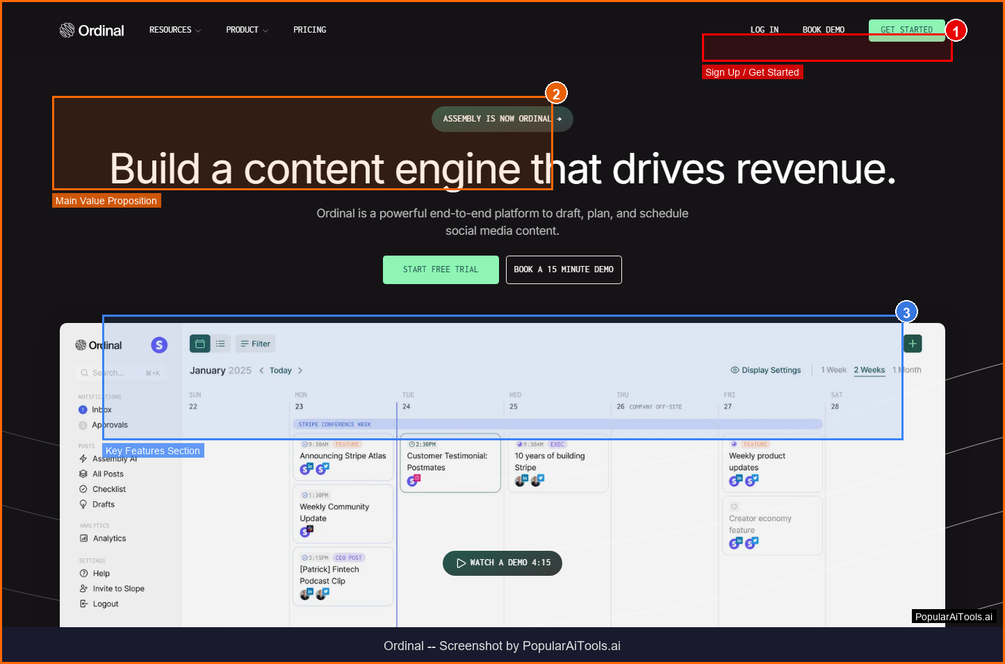
Task: Open Analytics in the sidebar
Action: click(x=109, y=539)
